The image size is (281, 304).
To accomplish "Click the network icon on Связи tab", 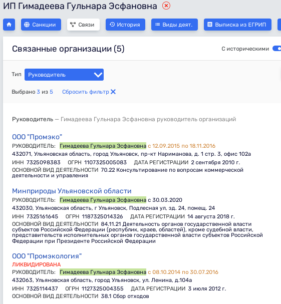I will (x=73, y=25).
